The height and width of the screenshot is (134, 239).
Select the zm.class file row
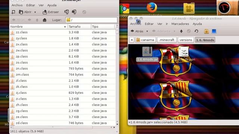pyautogui.click(x=62, y=74)
